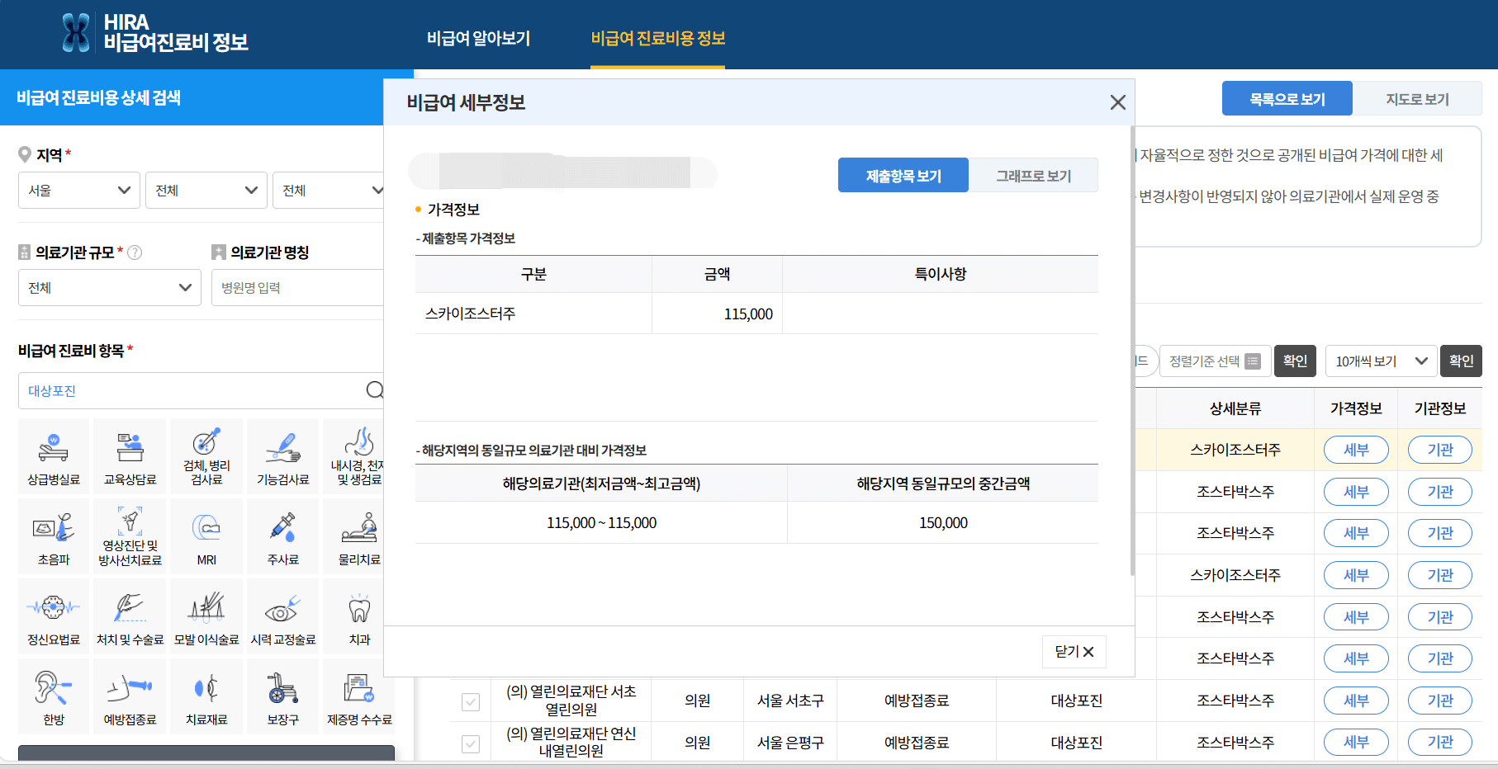1498x769 pixels.
Task: Select the 한방 oriental medicine icon
Action: coord(53,696)
